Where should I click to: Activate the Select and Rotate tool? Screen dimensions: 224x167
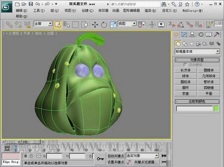[104, 25]
